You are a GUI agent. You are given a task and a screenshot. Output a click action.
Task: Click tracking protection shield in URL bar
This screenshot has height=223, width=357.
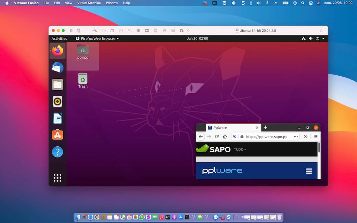235,137
